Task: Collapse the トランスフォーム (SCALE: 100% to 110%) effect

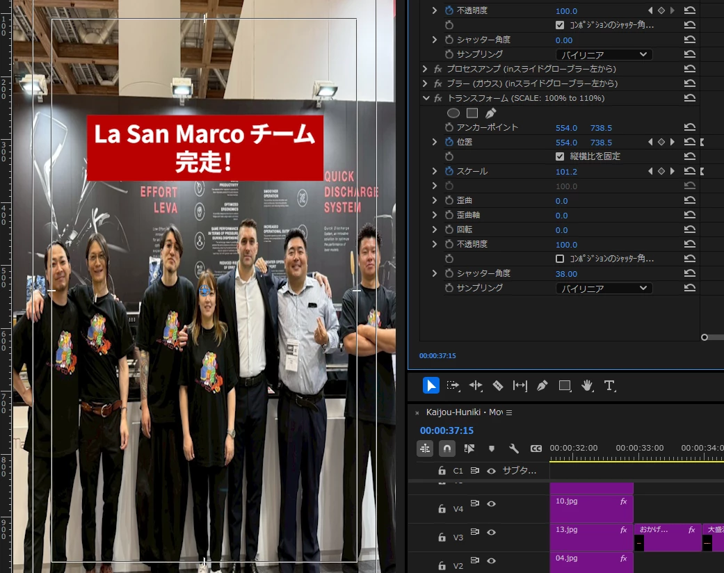Action: point(425,98)
